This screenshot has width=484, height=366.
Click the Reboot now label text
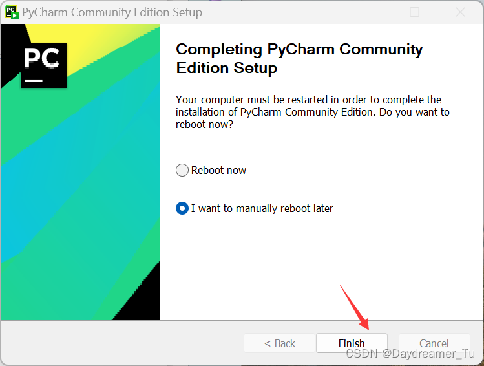(218, 170)
